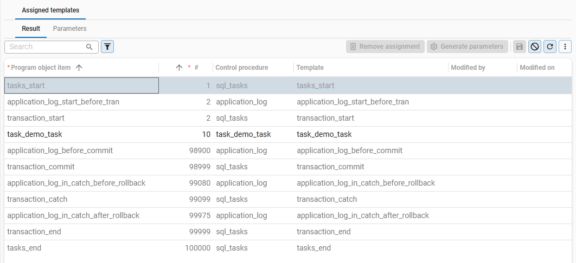The image size is (576, 263).
Task: Click the 100000 number cell
Action: click(186, 248)
